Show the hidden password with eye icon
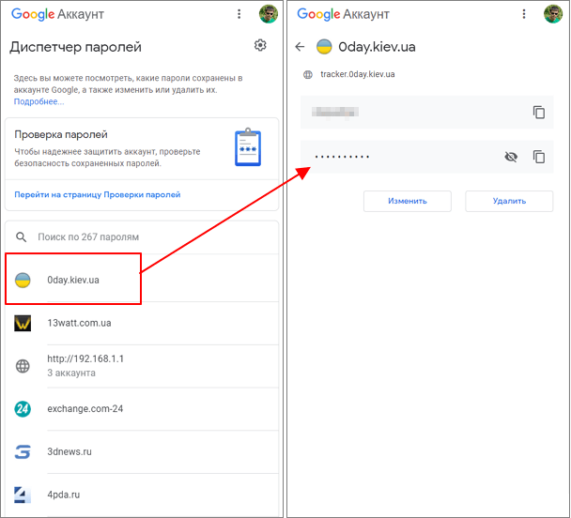Viewport: 571px width, 518px height. pos(511,157)
